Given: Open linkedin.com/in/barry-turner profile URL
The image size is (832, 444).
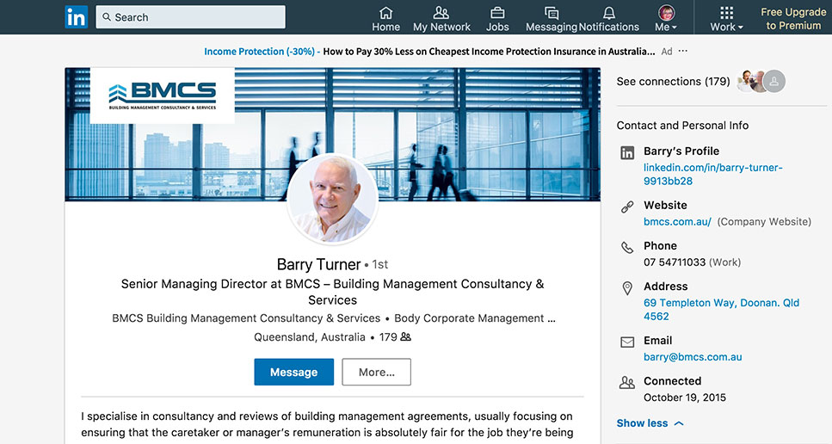Looking at the screenshot, I should click(712, 174).
